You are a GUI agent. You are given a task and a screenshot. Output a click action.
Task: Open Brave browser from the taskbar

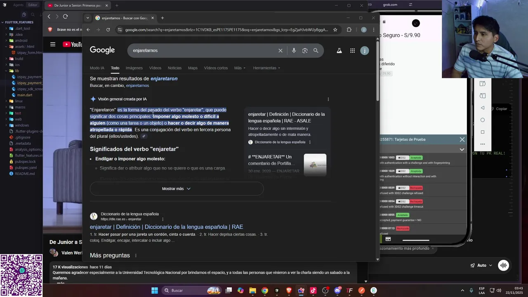pos(289,290)
